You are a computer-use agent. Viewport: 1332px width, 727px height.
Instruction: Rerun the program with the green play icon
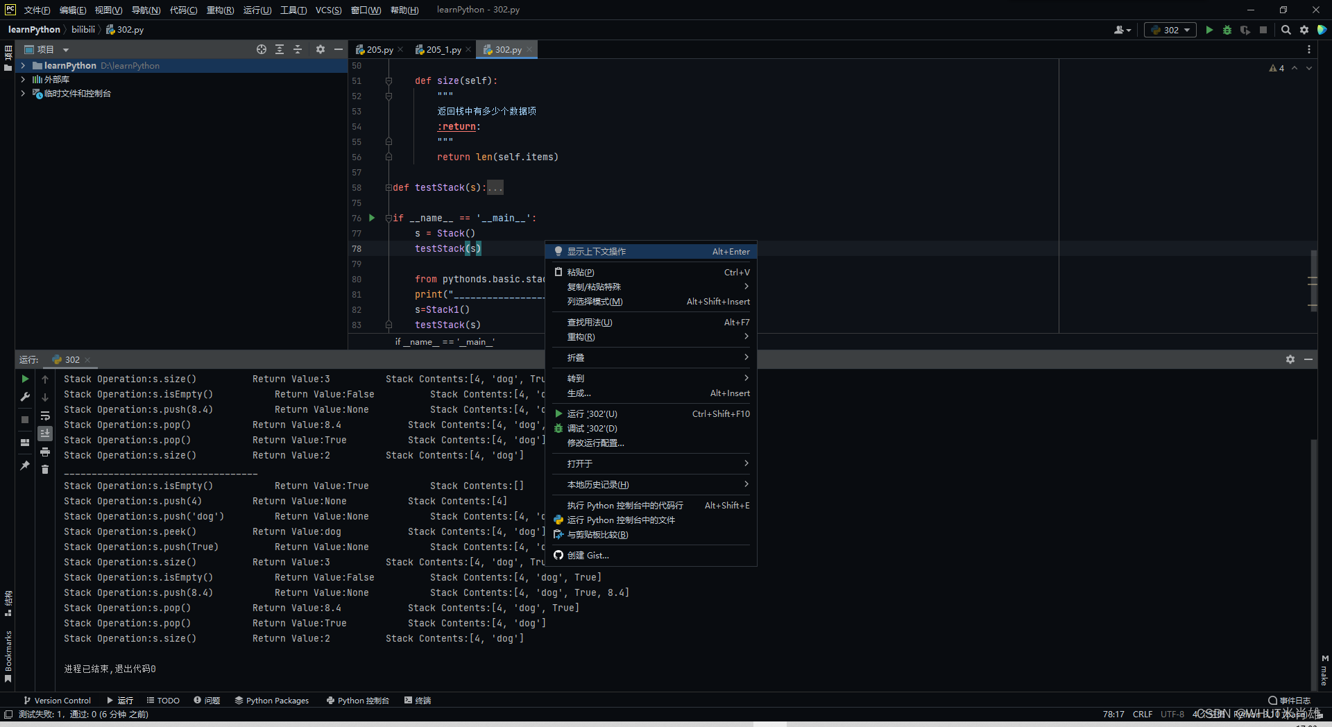[x=25, y=379]
